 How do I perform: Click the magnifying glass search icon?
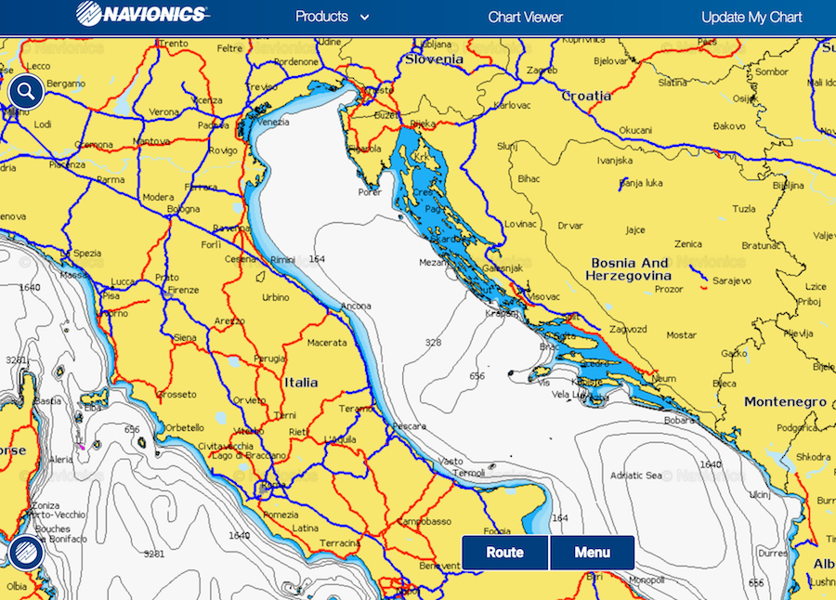coord(26,91)
